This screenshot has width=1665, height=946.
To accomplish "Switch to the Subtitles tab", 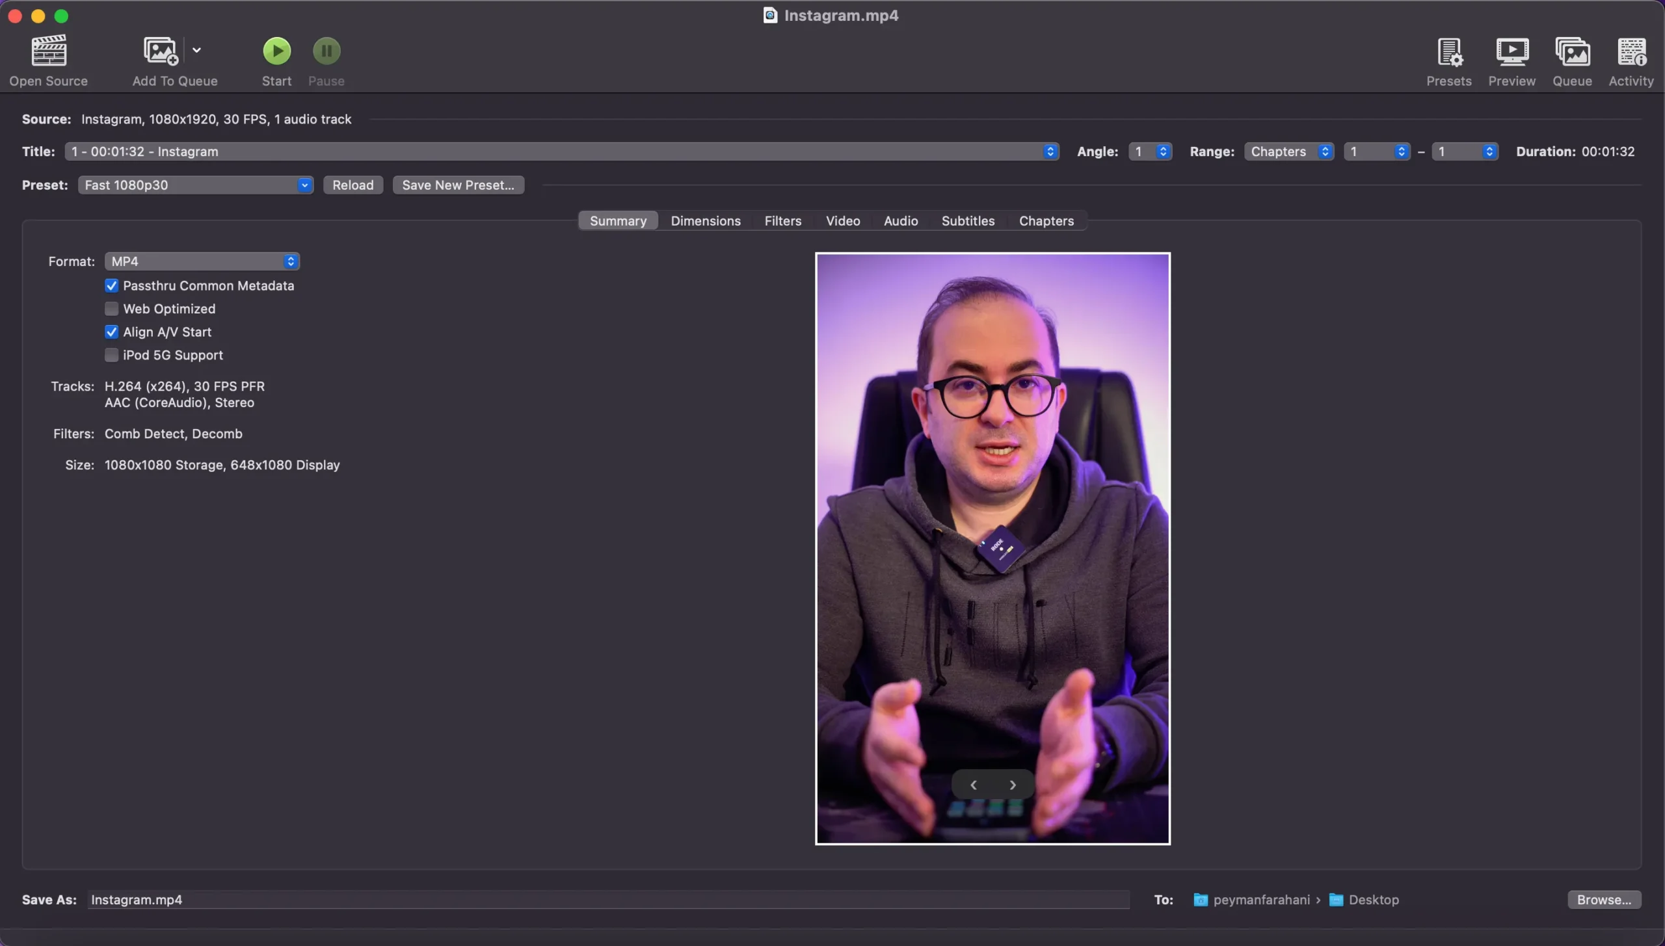I will pyautogui.click(x=968, y=221).
